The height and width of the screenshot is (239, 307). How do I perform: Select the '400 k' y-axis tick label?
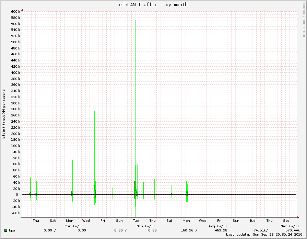click(16, 73)
